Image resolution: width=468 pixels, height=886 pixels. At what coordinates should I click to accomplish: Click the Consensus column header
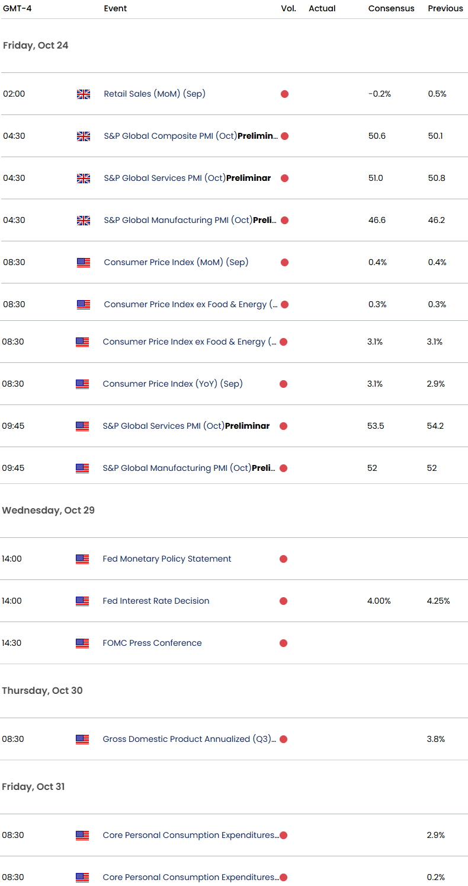(x=391, y=8)
